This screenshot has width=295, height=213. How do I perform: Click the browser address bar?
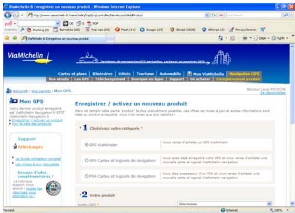click(x=116, y=15)
